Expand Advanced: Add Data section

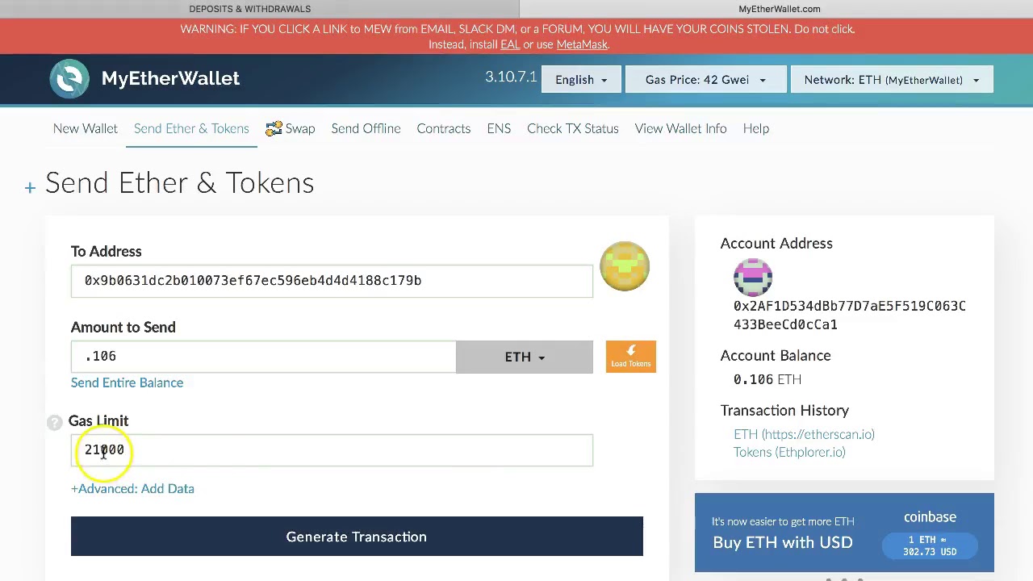[x=132, y=489]
